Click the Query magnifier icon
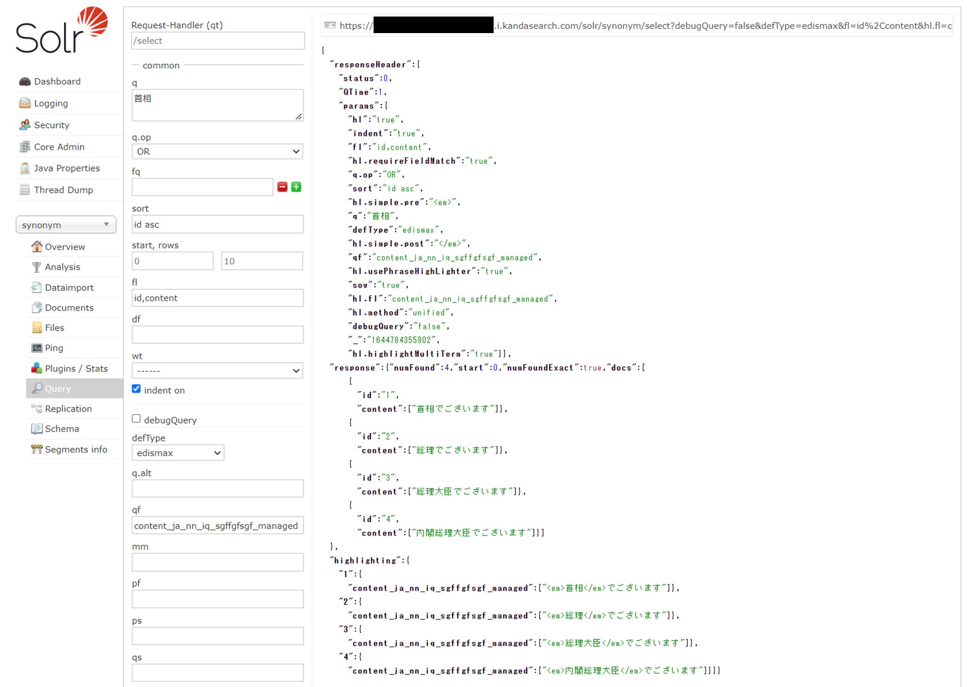Screen dimensions: 967x687 37,388
